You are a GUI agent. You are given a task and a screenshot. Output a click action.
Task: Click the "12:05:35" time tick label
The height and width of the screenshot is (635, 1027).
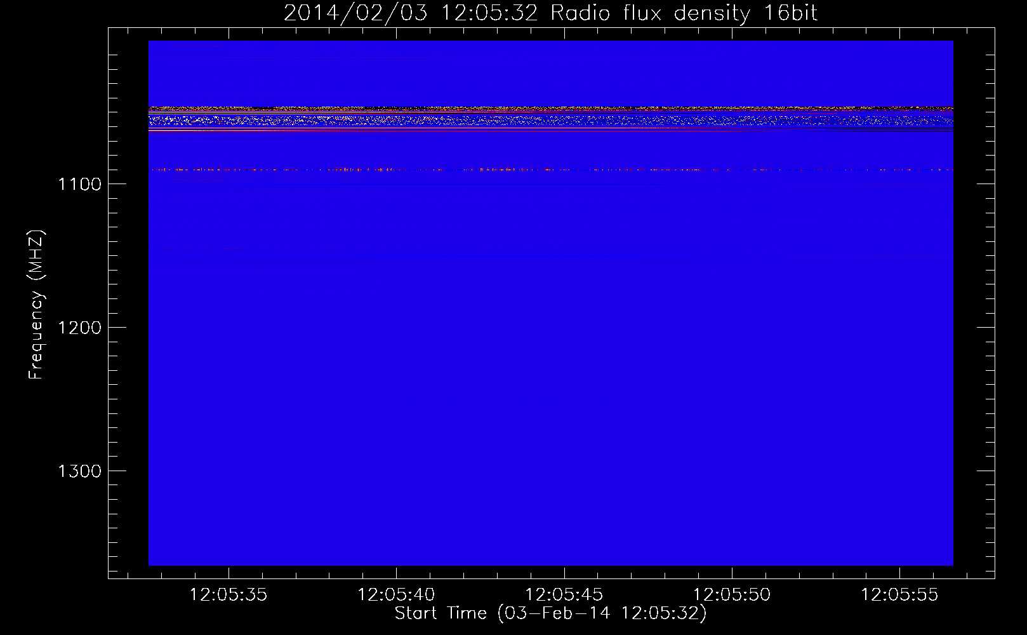click(229, 595)
